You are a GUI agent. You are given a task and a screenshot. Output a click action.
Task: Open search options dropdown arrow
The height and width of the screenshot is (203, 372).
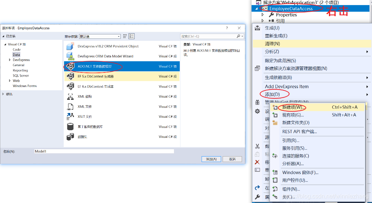point(242,36)
